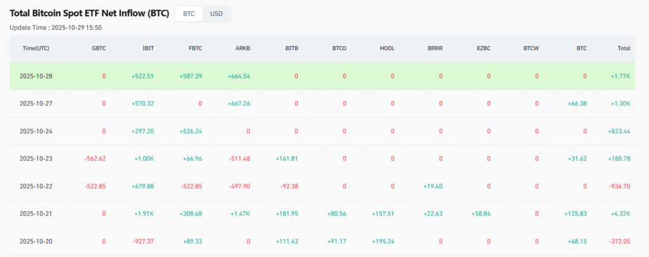This screenshot has height=257, width=649.
Task: Click the Total Bitcoin Spot ETF title
Action: coord(89,13)
